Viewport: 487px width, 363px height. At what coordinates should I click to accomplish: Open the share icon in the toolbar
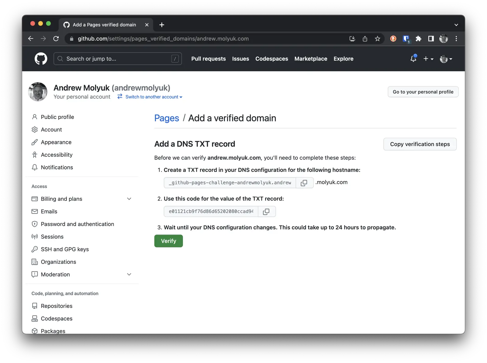coord(365,39)
